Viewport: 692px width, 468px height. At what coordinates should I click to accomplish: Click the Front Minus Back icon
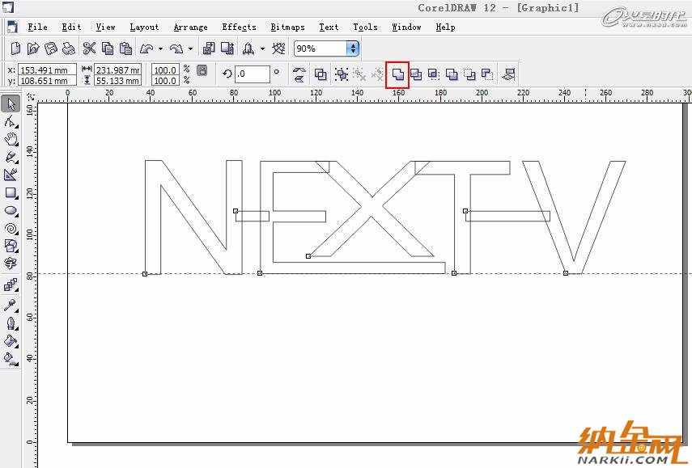[x=469, y=74]
